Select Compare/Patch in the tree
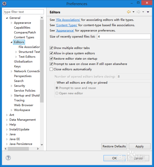The image size is (154, 167). point(25,32)
